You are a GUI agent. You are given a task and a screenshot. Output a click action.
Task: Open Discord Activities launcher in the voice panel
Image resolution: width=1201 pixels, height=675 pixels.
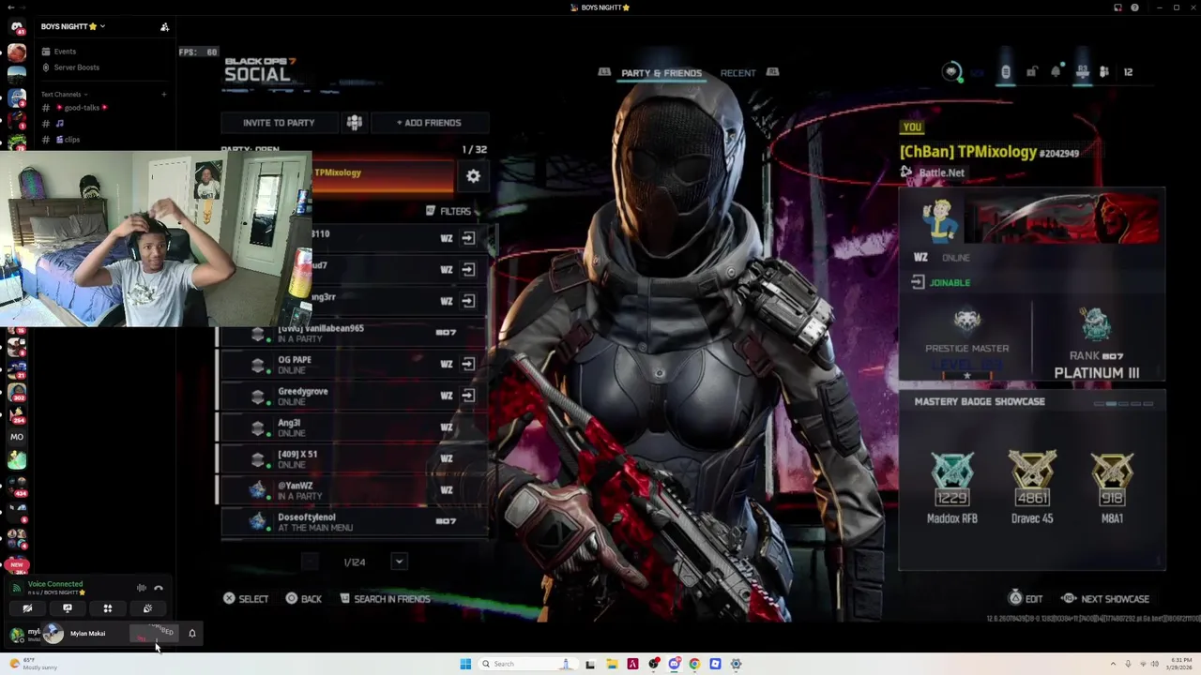(107, 608)
